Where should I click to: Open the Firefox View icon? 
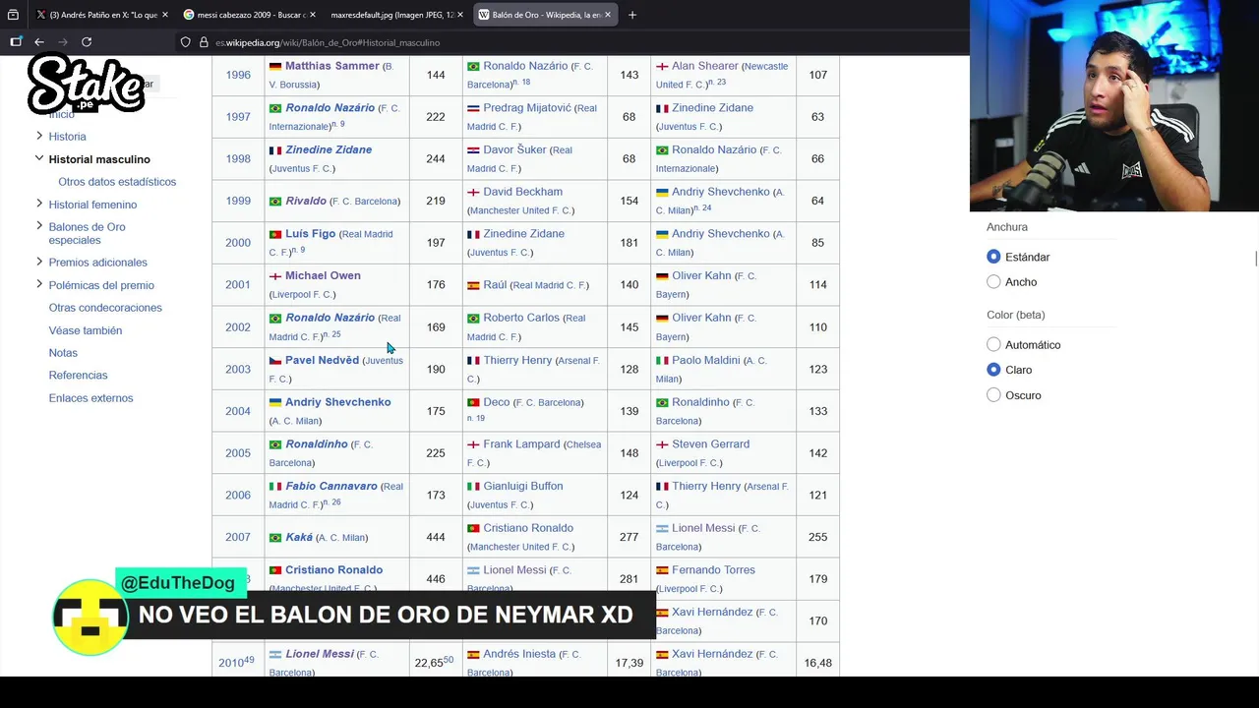pyautogui.click(x=13, y=15)
